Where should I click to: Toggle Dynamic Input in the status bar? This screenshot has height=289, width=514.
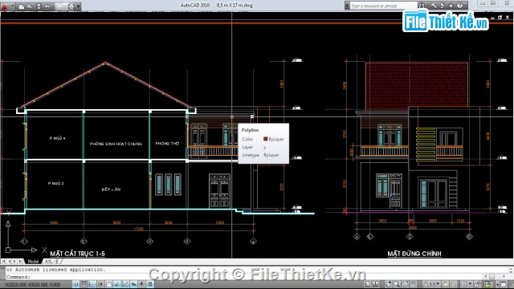tap(134, 284)
